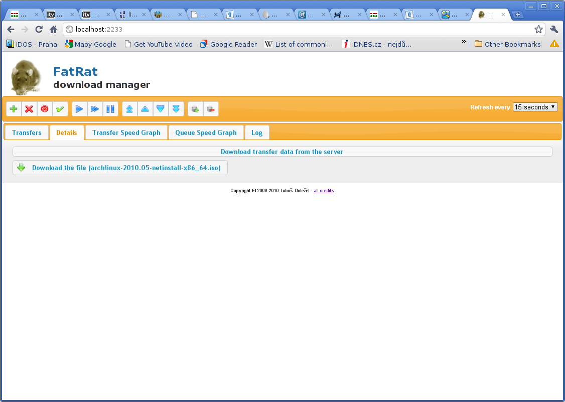The width and height of the screenshot is (565, 402).
Task: Select the Details tab
Action: (67, 132)
